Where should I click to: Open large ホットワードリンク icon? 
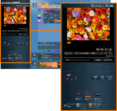(78, 105)
